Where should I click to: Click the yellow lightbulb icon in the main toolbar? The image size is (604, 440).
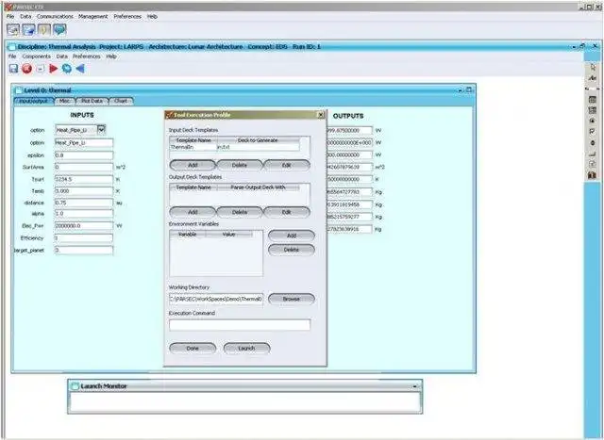(x=44, y=30)
